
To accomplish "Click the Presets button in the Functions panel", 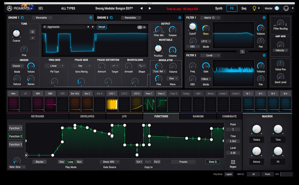I will click(183, 162).
